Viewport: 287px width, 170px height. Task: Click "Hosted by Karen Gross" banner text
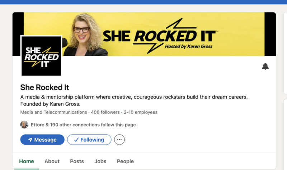click(189, 47)
